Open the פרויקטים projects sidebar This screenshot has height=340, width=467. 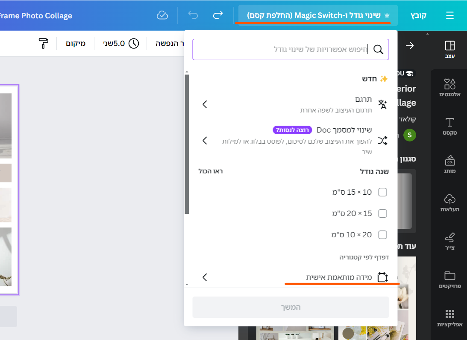coord(450,279)
